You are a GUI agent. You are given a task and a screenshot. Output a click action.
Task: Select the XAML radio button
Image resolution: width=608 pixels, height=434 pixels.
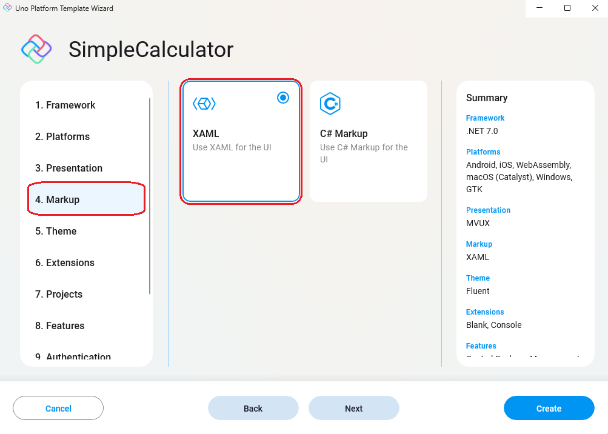pyautogui.click(x=282, y=97)
